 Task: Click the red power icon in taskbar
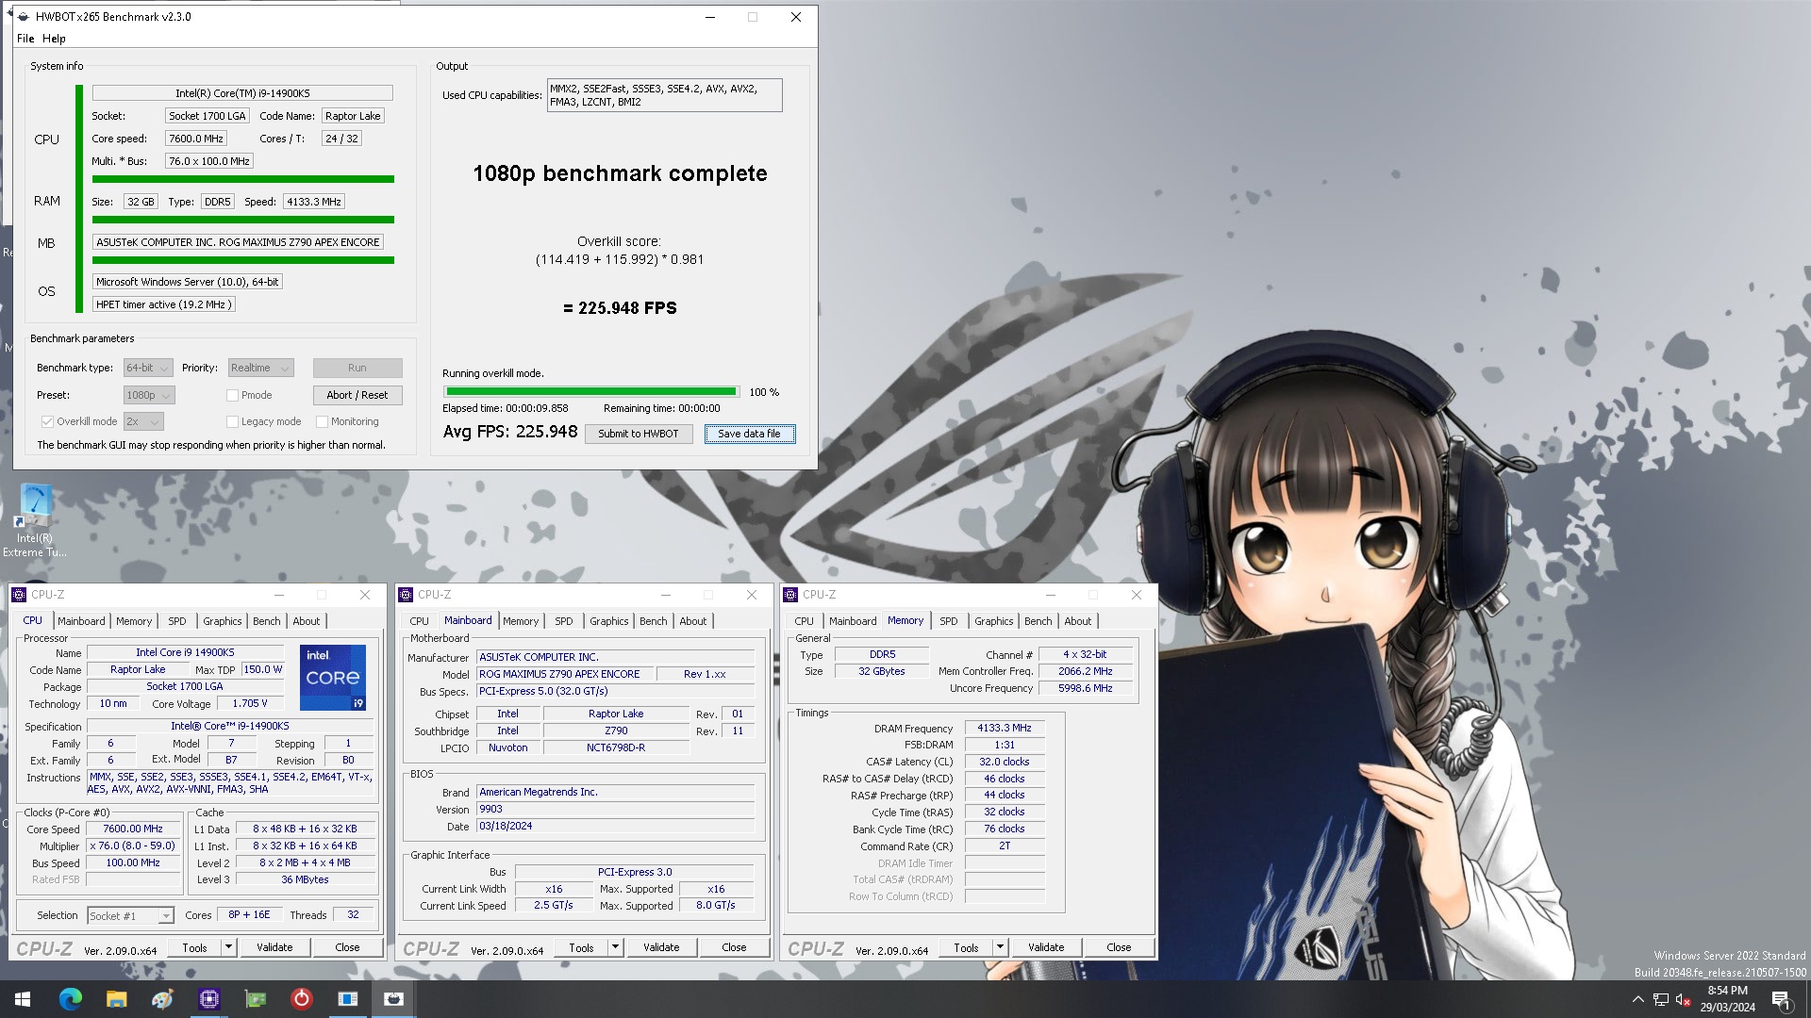point(301,999)
